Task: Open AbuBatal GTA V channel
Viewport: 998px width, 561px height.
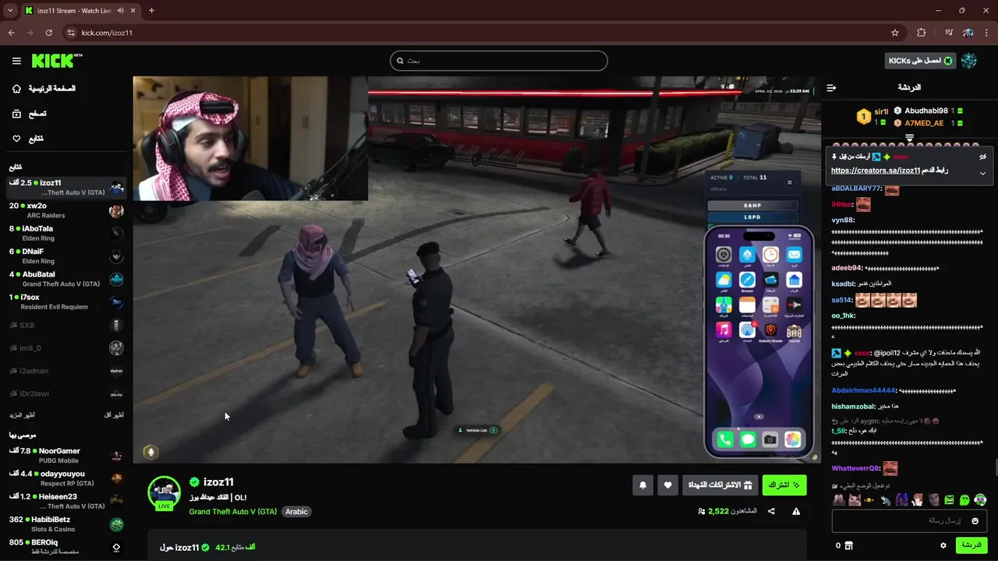Action: (66, 278)
